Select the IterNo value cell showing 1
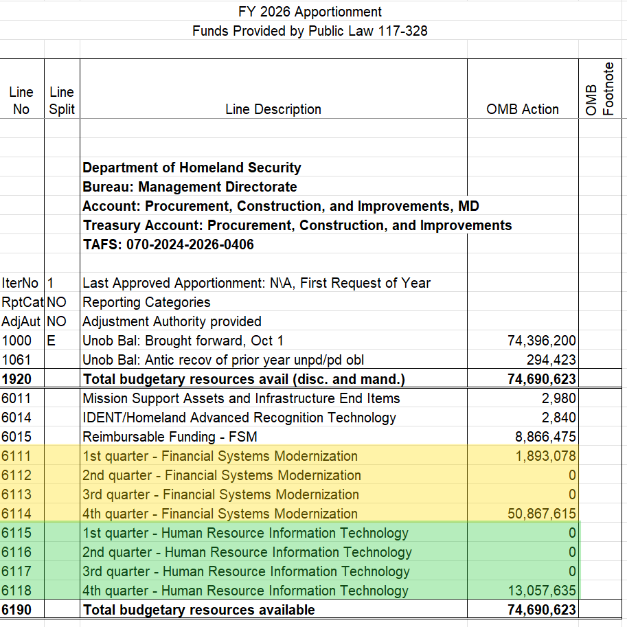The image size is (627, 627). click(61, 282)
